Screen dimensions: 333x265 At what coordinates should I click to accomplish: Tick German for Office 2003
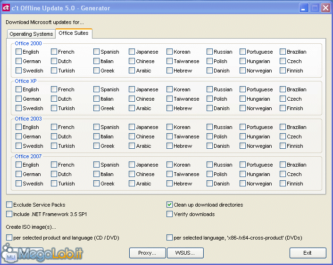click(19, 137)
